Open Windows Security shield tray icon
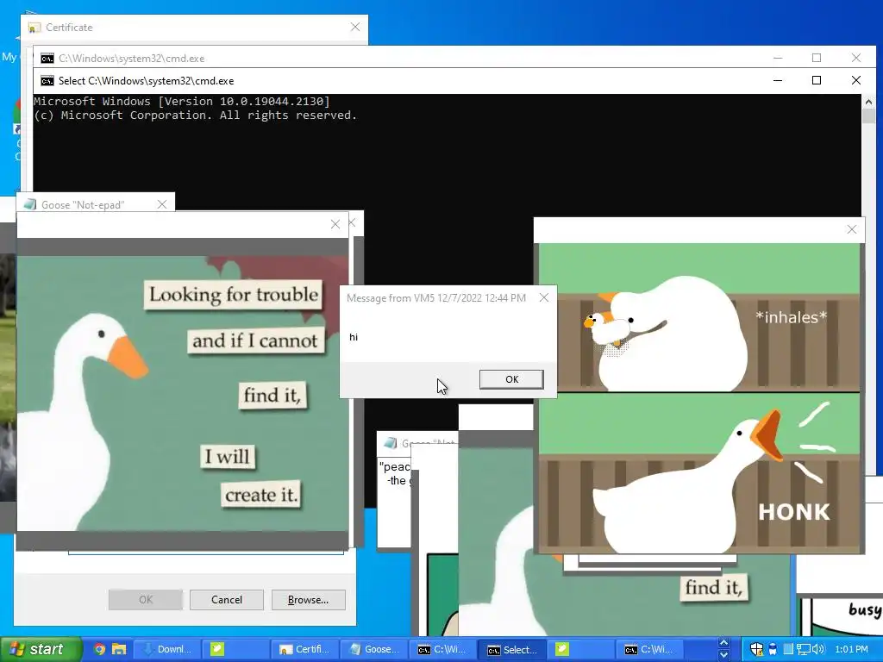 (x=757, y=649)
